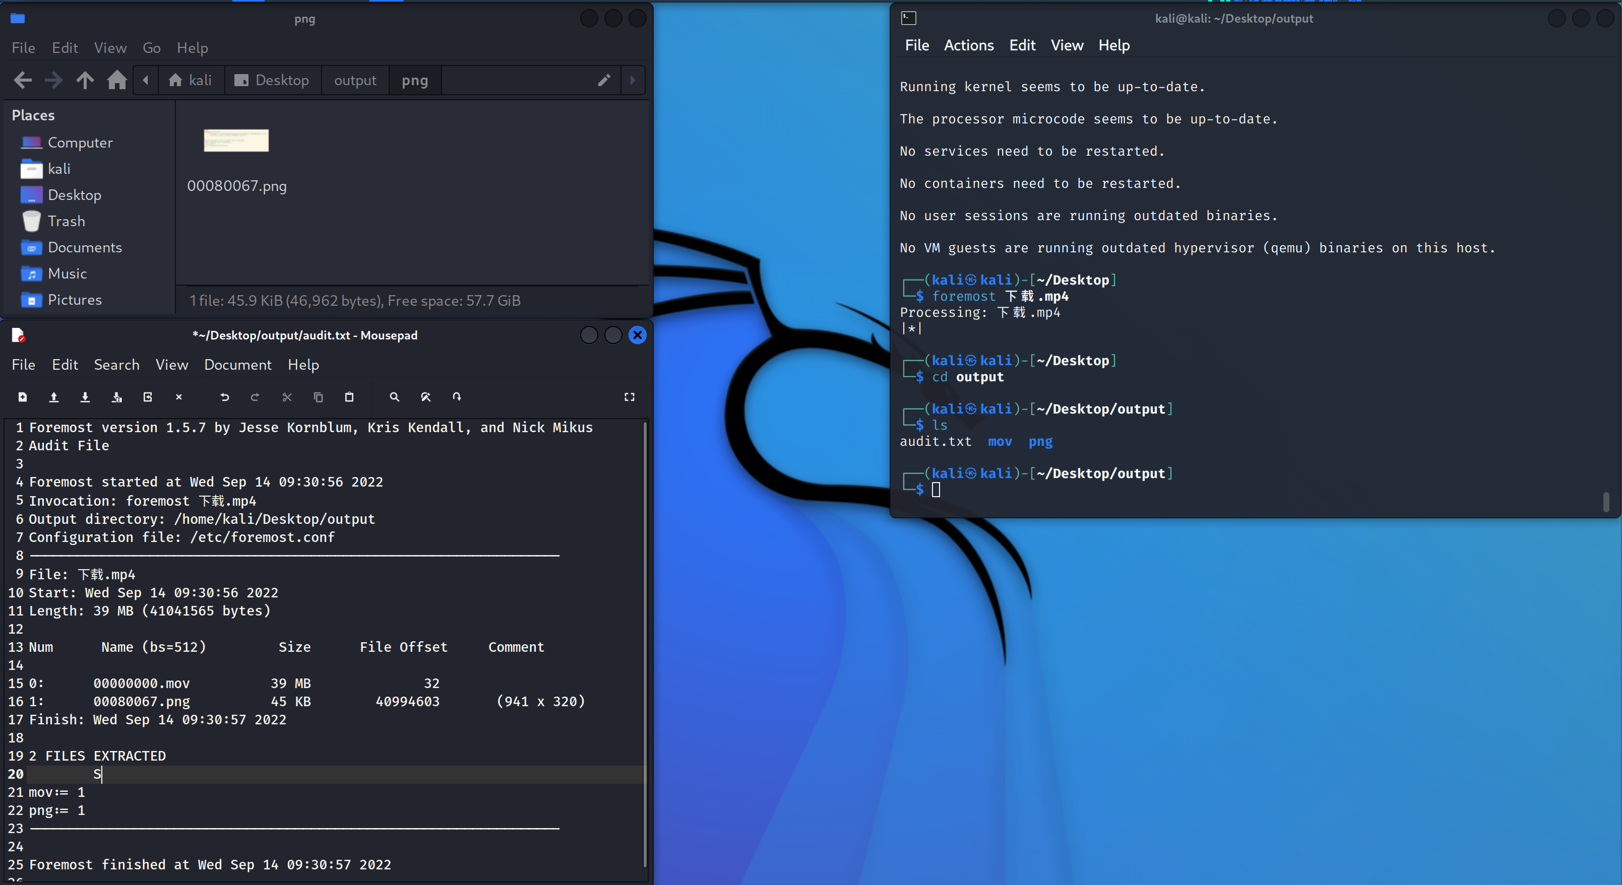Paste clipboard using the toolbar icon
Screen dimensions: 1622x885
click(x=349, y=397)
